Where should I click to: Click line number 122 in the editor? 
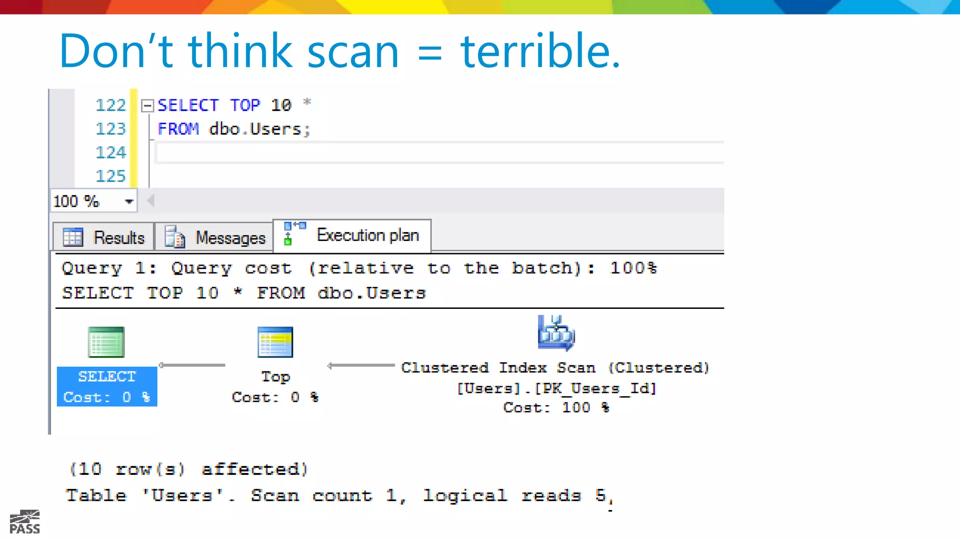[x=111, y=105]
